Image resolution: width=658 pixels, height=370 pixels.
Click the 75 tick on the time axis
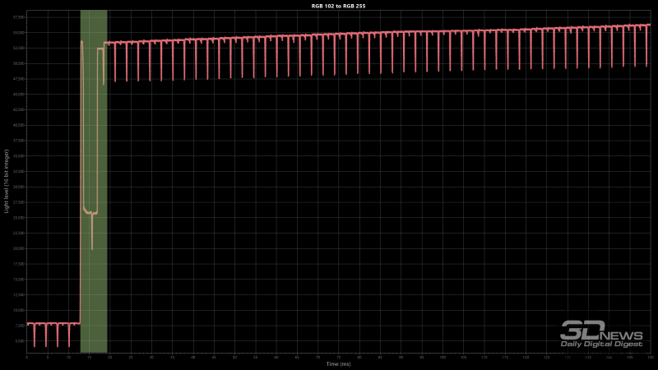point(338,358)
